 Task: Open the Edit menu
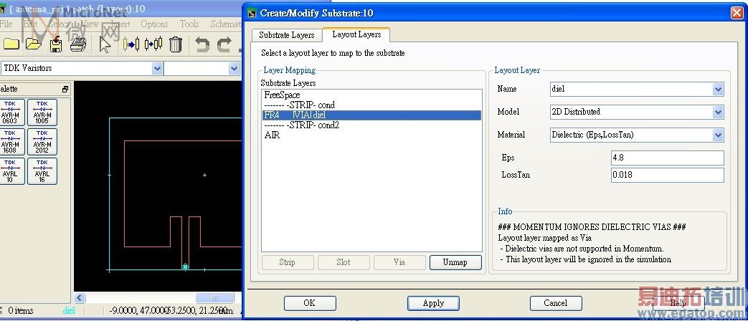tap(30, 24)
